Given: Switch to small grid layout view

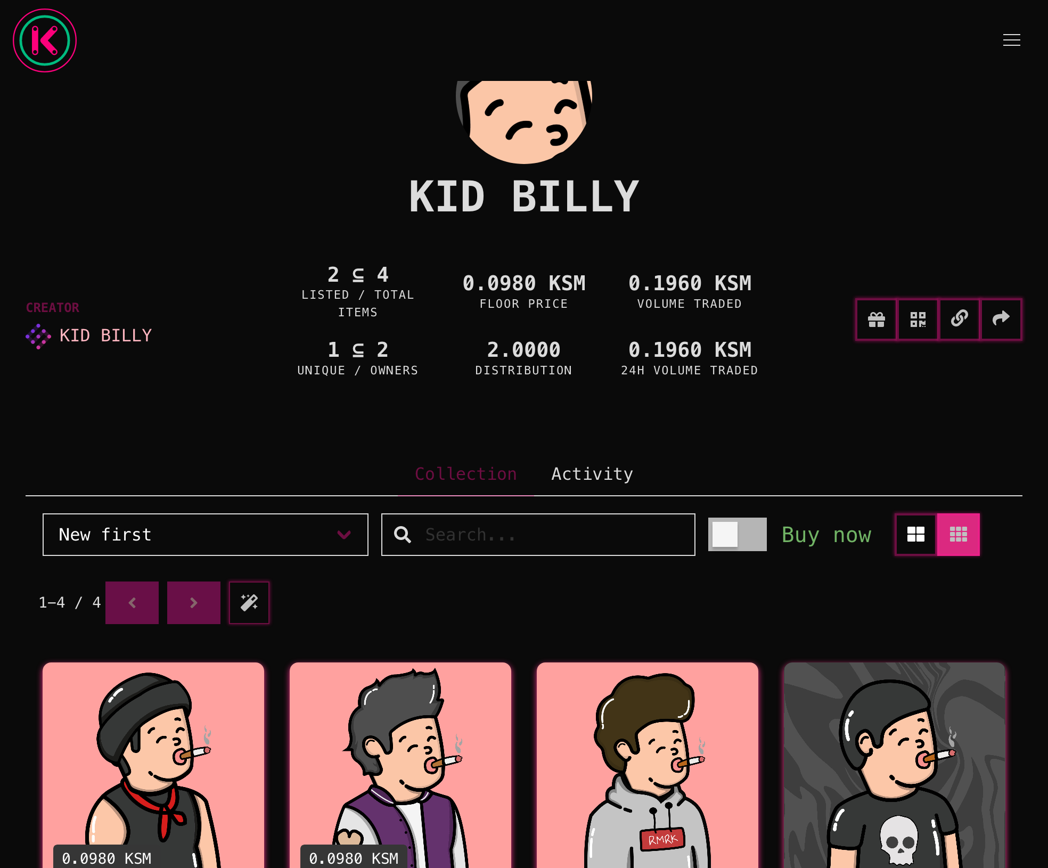Looking at the screenshot, I should [x=958, y=534].
